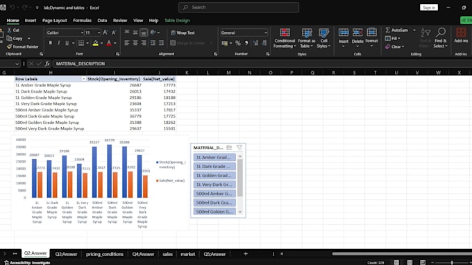The width and height of the screenshot is (472, 265).
Task: Open the Row Labels filter dropdown
Action: [x=83, y=79]
